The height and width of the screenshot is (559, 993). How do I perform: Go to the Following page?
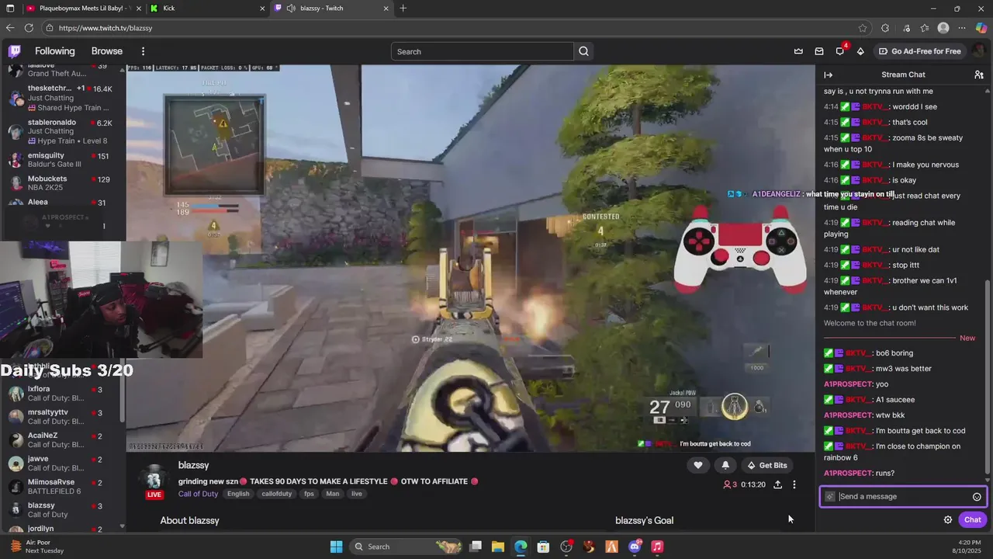click(x=55, y=51)
